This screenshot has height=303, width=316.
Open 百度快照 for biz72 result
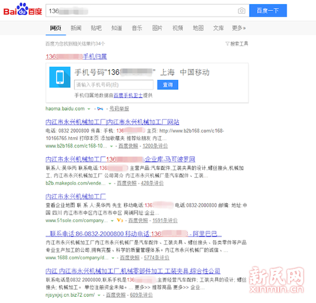click(x=115, y=295)
